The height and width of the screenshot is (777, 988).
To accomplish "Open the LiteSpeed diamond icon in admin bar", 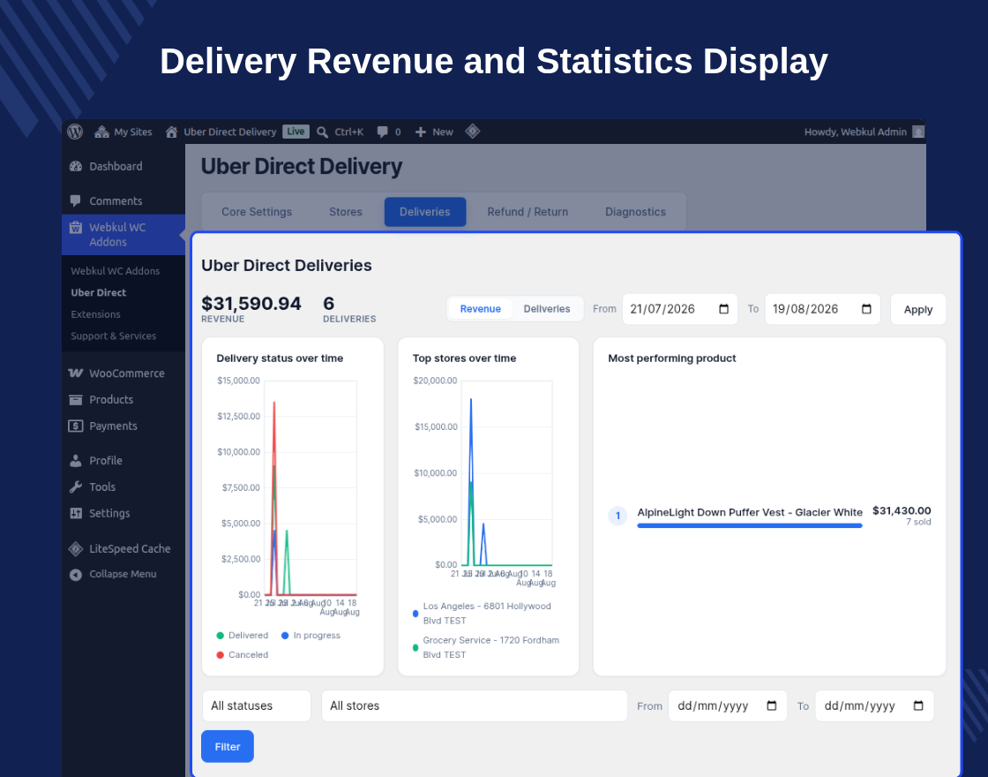I will (x=473, y=132).
